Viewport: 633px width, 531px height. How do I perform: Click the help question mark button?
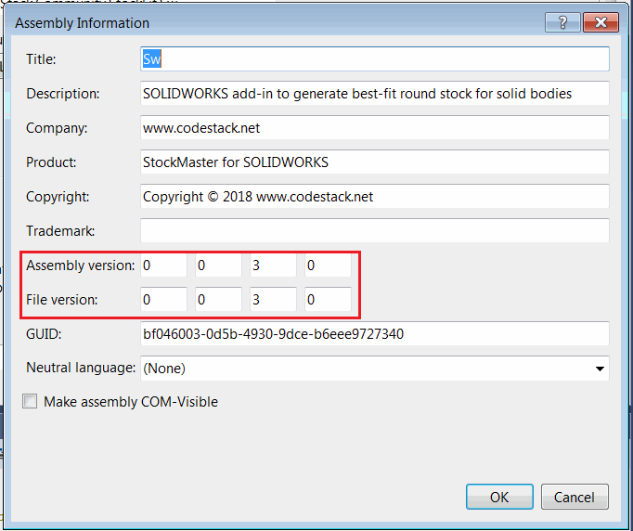tap(562, 22)
